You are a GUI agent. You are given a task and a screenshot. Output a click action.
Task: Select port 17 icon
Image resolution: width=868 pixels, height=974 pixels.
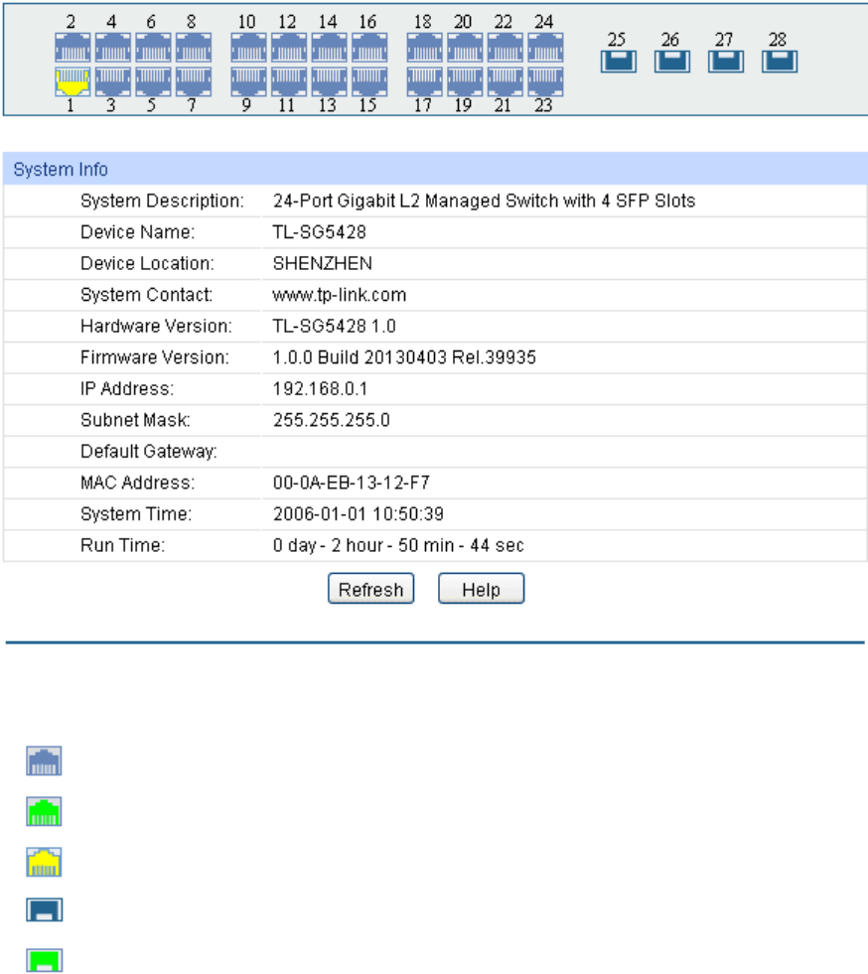[x=425, y=81]
